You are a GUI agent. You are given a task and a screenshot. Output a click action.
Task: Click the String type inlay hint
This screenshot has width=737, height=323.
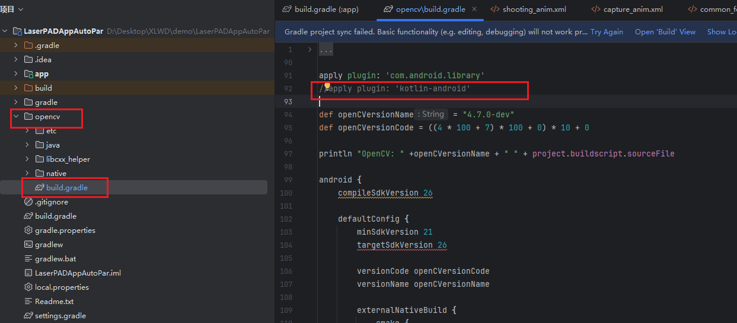(432, 114)
